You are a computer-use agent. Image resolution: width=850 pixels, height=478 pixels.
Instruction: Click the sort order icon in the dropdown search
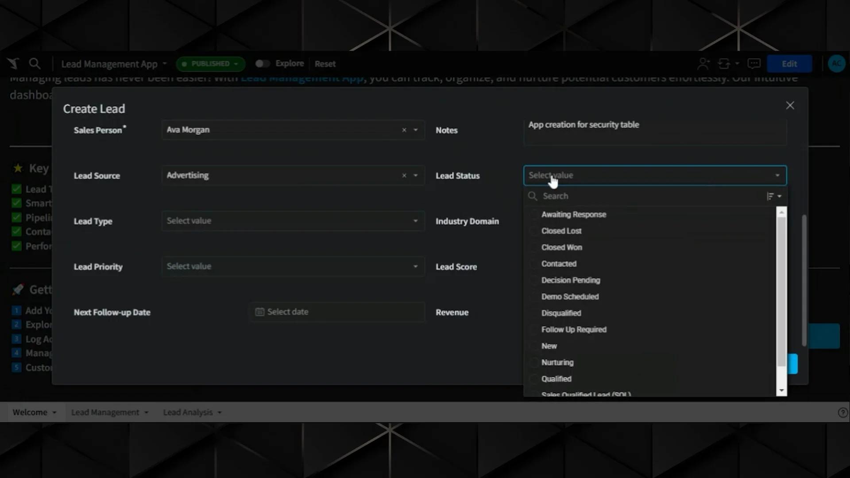(x=774, y=196)
